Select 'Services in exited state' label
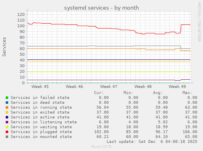The image size is (203, 151). click(x=40, y=112)
